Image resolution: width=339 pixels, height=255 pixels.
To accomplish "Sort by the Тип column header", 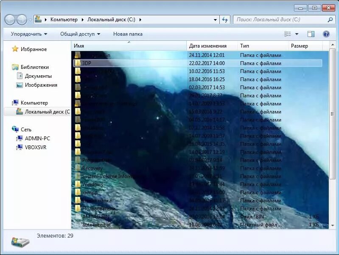I will (x=263, y=46).
